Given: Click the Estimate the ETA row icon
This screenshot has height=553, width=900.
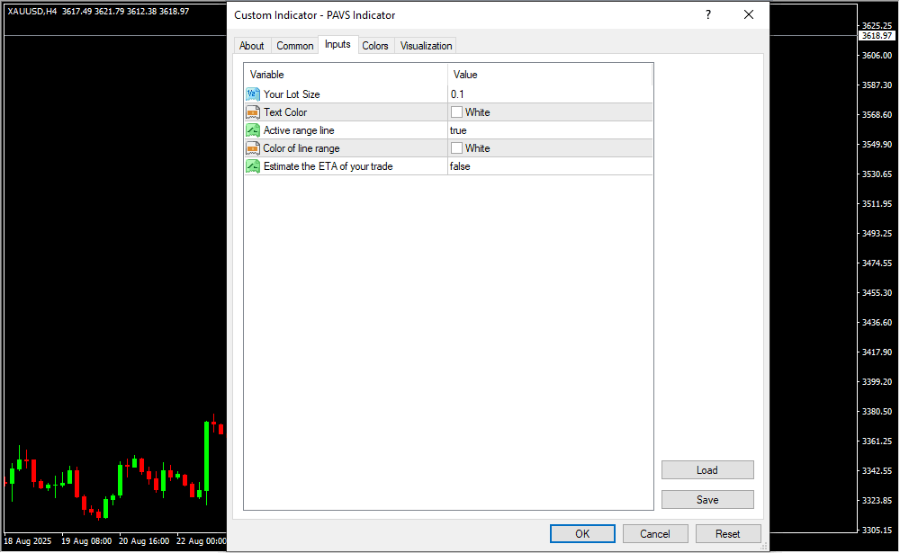Looking at the screenshot, I should click(x=253, y=166).
